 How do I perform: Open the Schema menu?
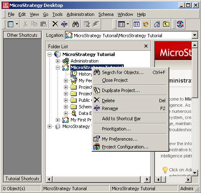pyautogui.click(x=106, y=14)
